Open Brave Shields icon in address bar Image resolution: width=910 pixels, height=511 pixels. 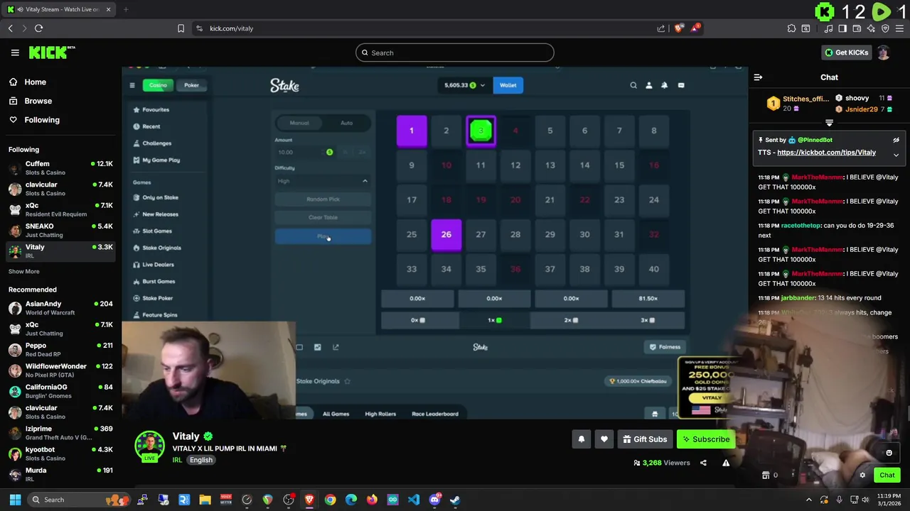679,28
